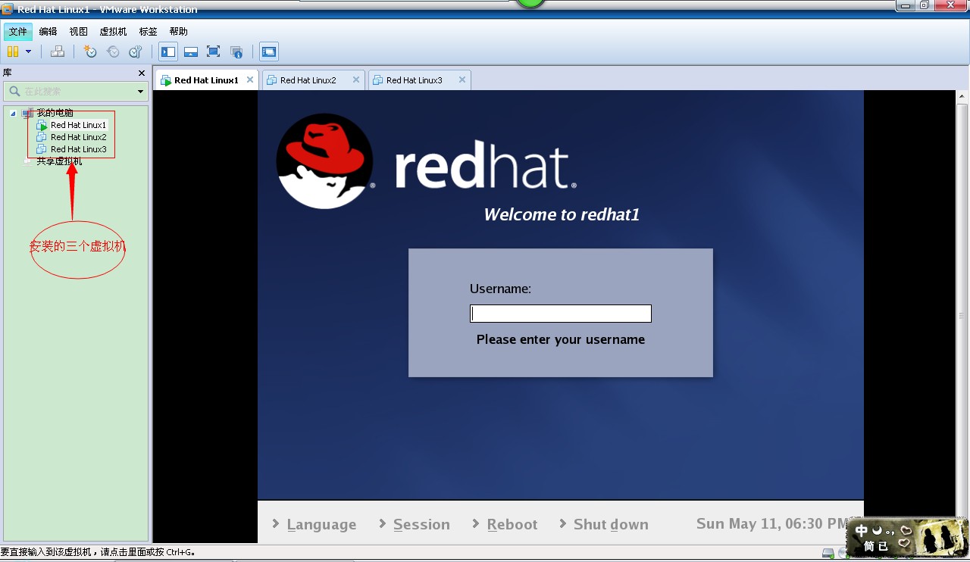Viewport: 970px width, 562px height.
Task: Click the VMware Workstation title bar icon
Action: pyautogui.click(x=8, y=9)
